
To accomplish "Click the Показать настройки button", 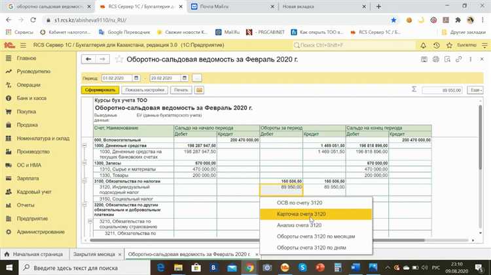I will pos(145,90).
